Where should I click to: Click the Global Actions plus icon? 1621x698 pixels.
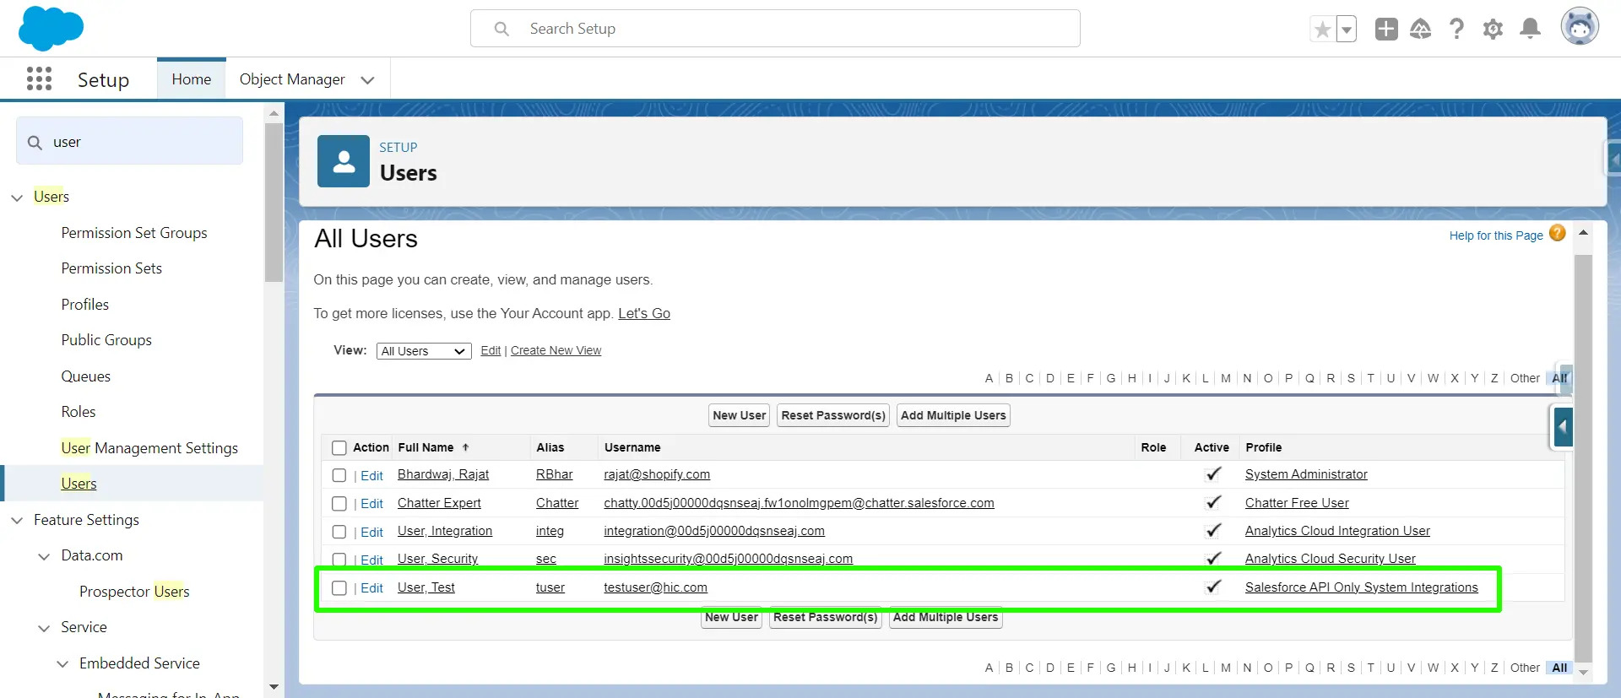[1385, 30]
